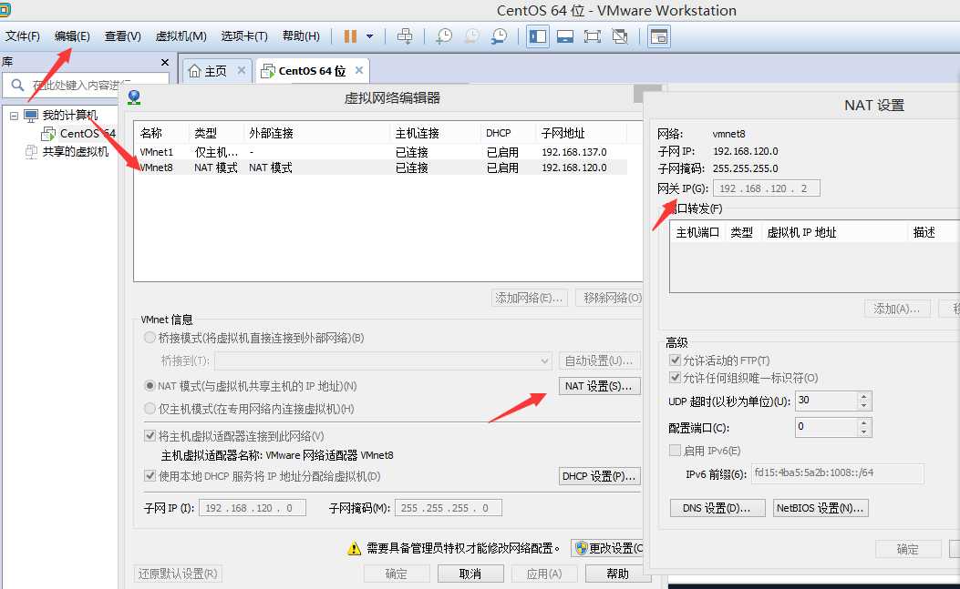Take a snapshot of this virtual machine
Viewport: 960px width, 589px height.
pyautogui.click(x=444, y=36)
